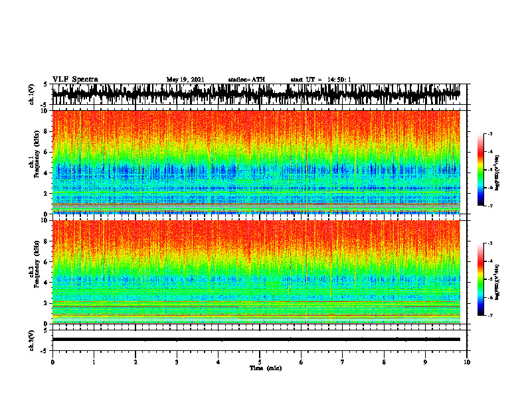Click the "ch.3(V)" axis label
Viewport: 526px width, 406px height.
pos(33,340)
